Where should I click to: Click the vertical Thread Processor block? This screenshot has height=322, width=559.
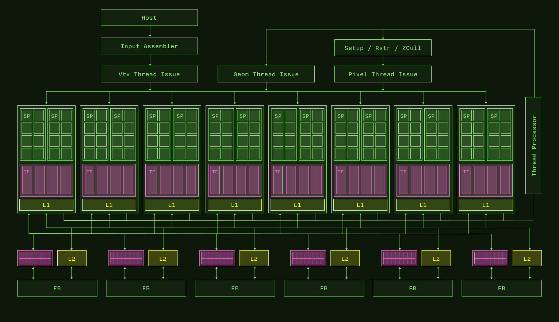pos(533,146)
